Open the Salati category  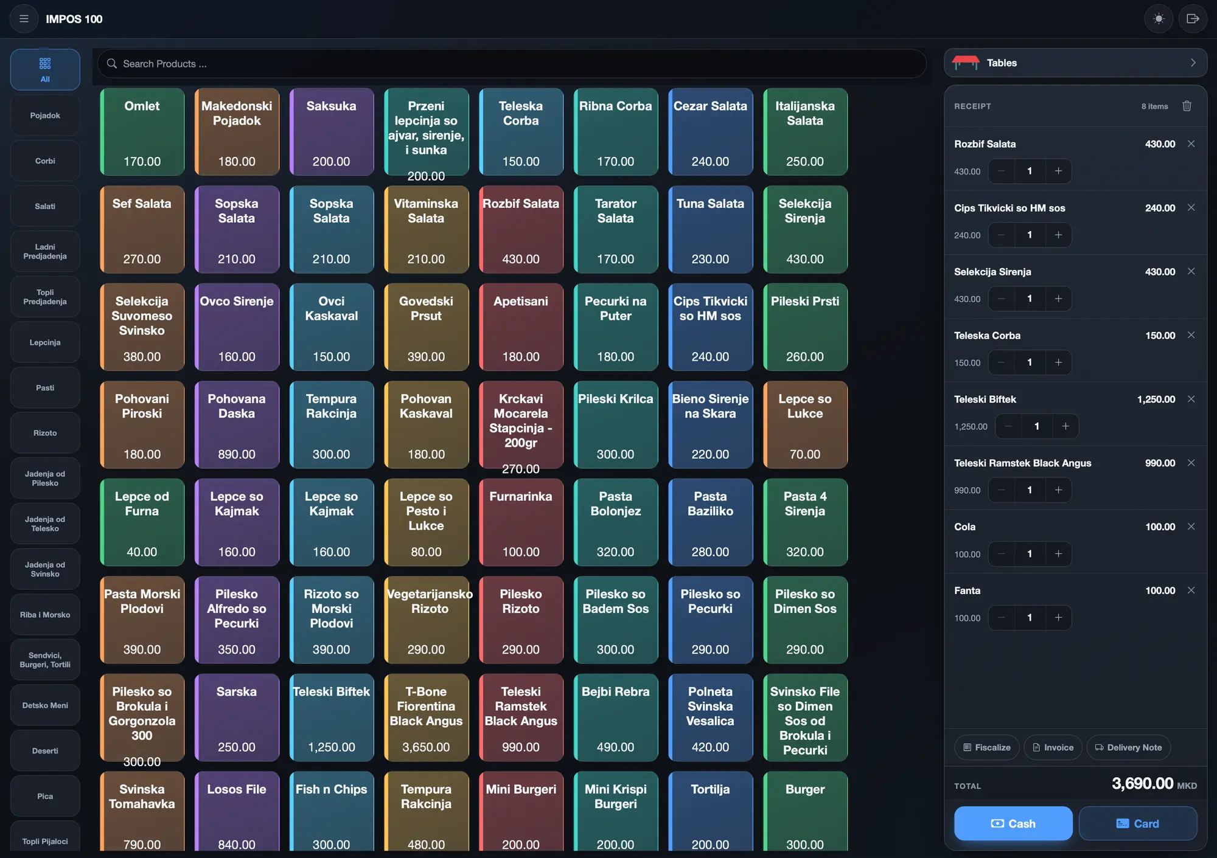tap(45, 207)
